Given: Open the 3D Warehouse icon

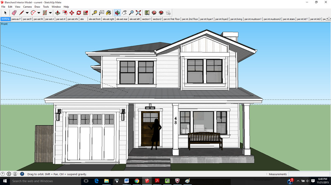Looking at the screenshot, I should [154, 13].
